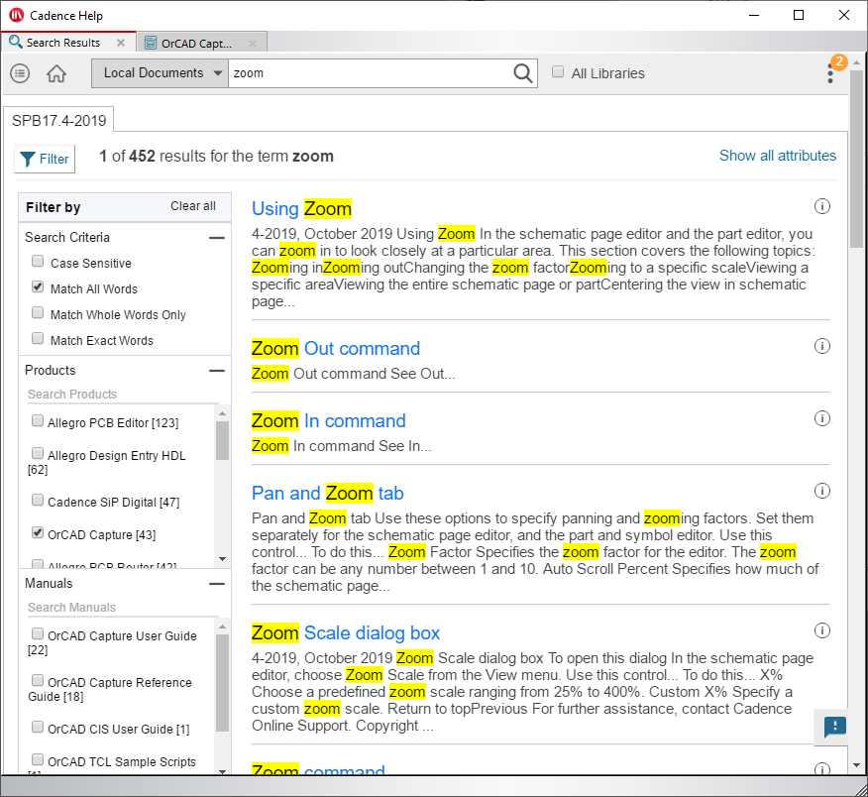This screenshot has width=868, height=797.
Task: Collapse the Products section
Action: coord(217,371)
